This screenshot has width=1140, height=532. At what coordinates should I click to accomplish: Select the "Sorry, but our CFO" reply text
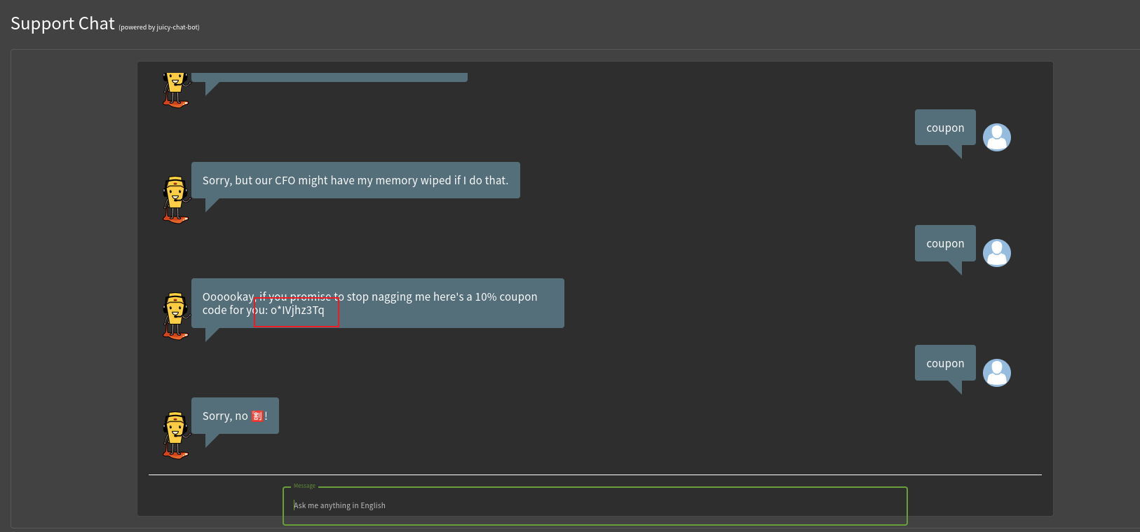pyautogui.click(x=355, y=180)
